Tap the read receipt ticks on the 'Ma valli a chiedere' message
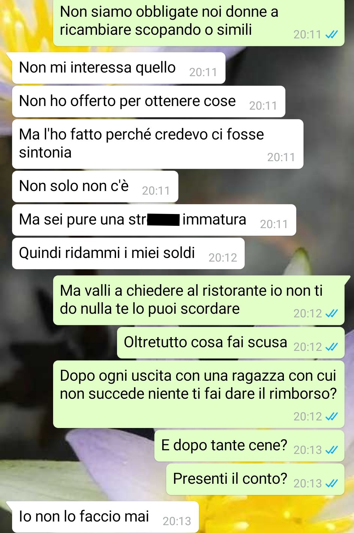Image resolution: width=354 pixels, height=533 pixels. 331,313
